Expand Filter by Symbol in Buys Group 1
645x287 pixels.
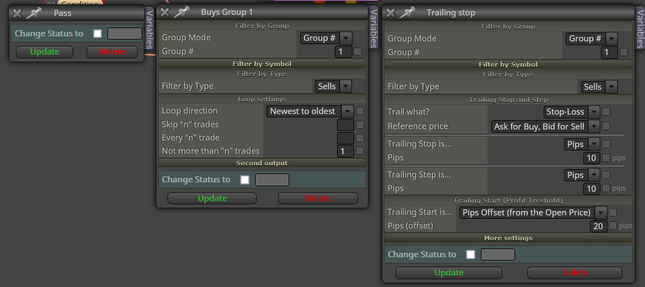[x=262, y=64]
